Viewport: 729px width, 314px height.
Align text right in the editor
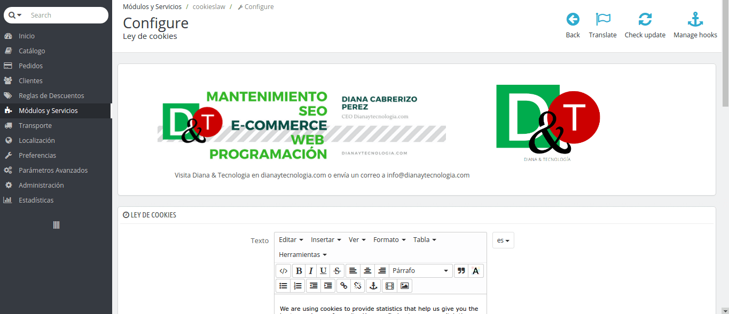tap(381, 271)
